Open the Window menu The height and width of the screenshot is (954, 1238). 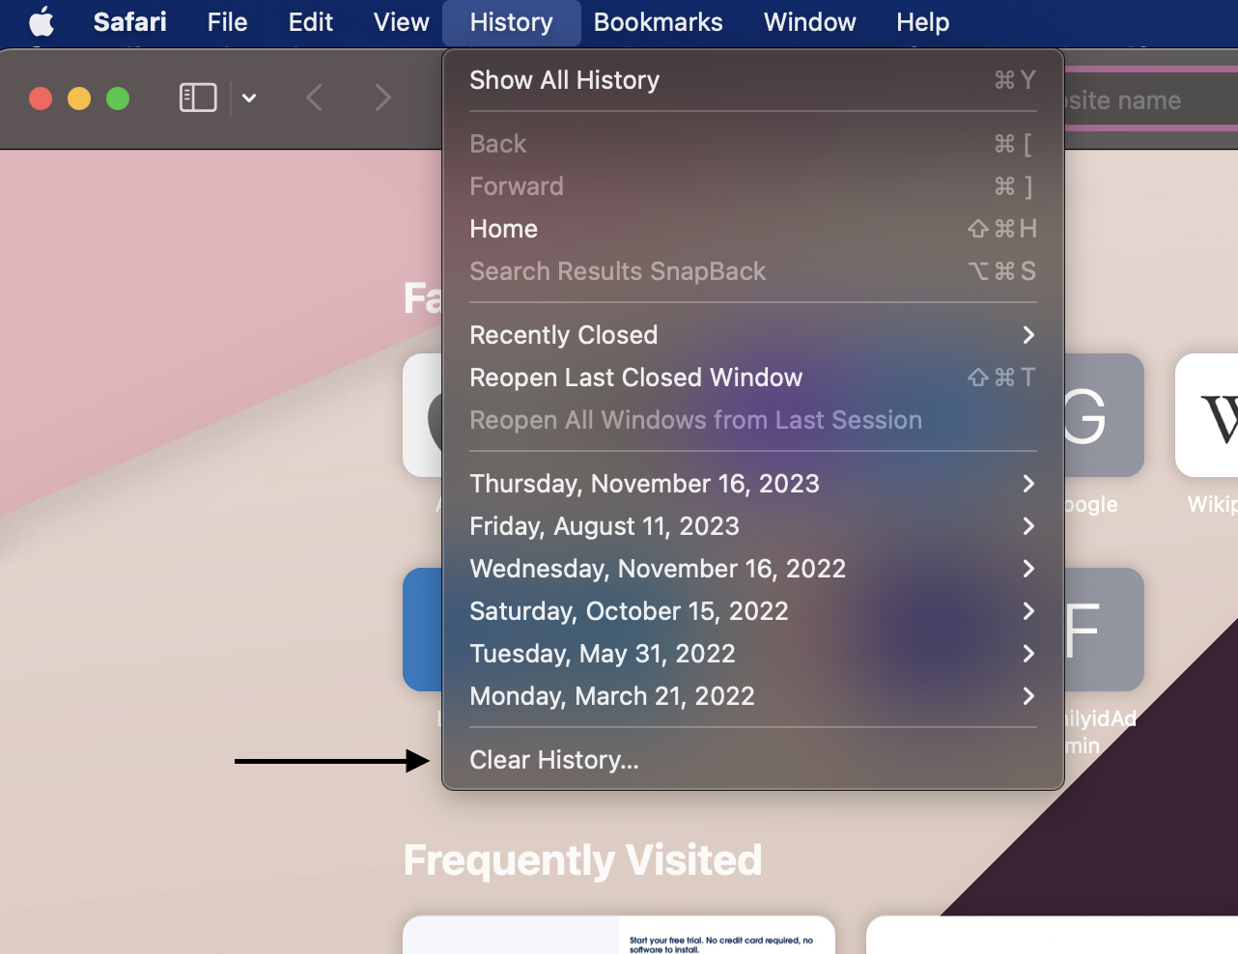tap(809, 21)
